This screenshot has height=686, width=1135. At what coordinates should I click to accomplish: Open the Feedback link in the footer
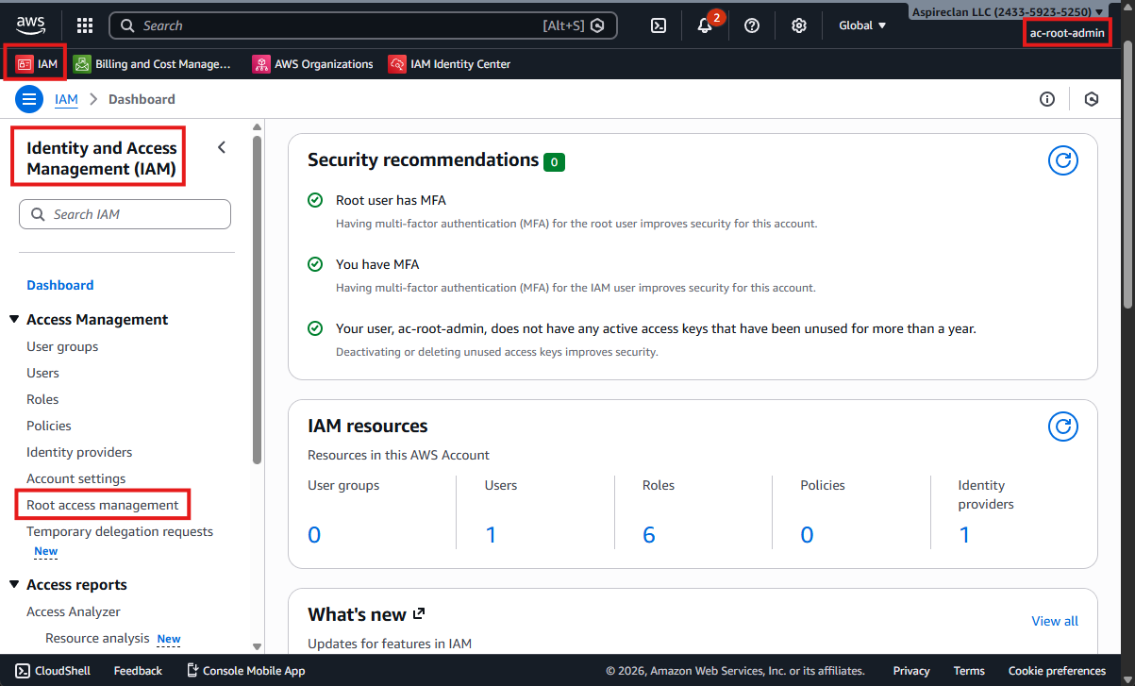point(138,670)
